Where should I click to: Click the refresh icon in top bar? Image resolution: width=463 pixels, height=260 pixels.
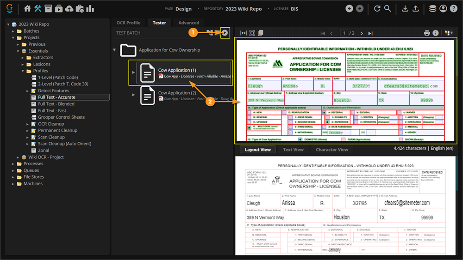377,9
